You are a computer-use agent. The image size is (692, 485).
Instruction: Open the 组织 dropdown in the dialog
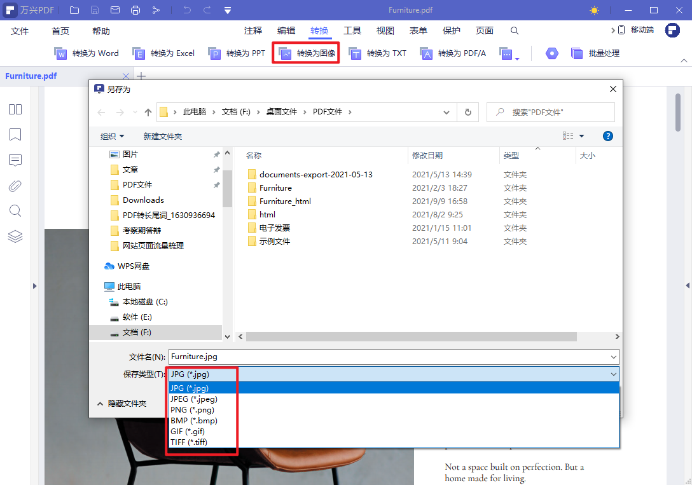click(x=113, y=135)
